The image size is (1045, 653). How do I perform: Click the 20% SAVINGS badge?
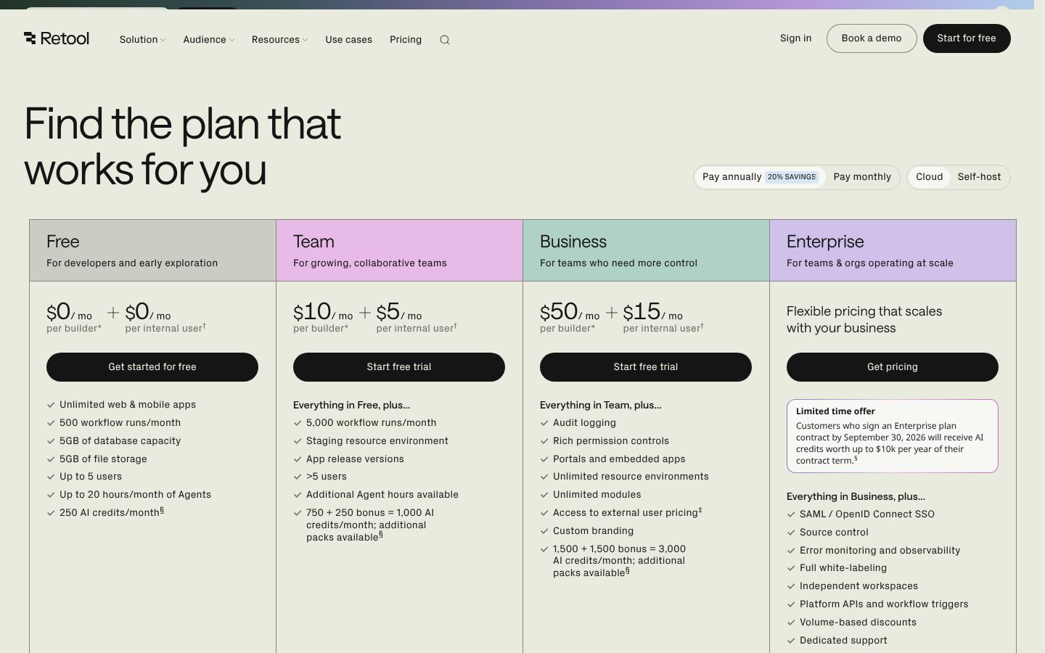pyautogui.click(x=792, y=177)
